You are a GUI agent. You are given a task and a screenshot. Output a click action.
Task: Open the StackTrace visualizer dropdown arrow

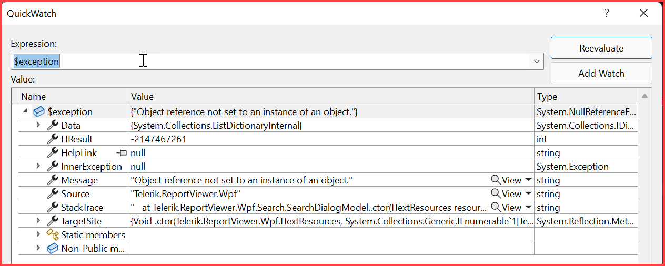coord(528,208)
